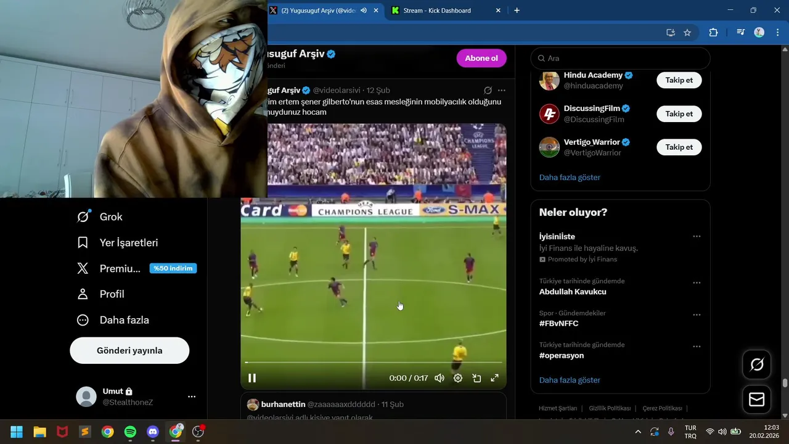The width and height of the screenshot is (789, 444).
Task: Open account options dots beside Umut
Action: tap(192, 397)
